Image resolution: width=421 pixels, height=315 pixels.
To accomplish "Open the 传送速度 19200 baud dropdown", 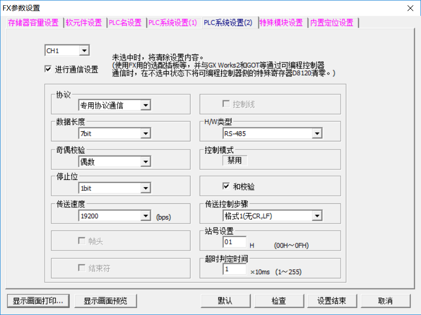I will tap(145, 216).
